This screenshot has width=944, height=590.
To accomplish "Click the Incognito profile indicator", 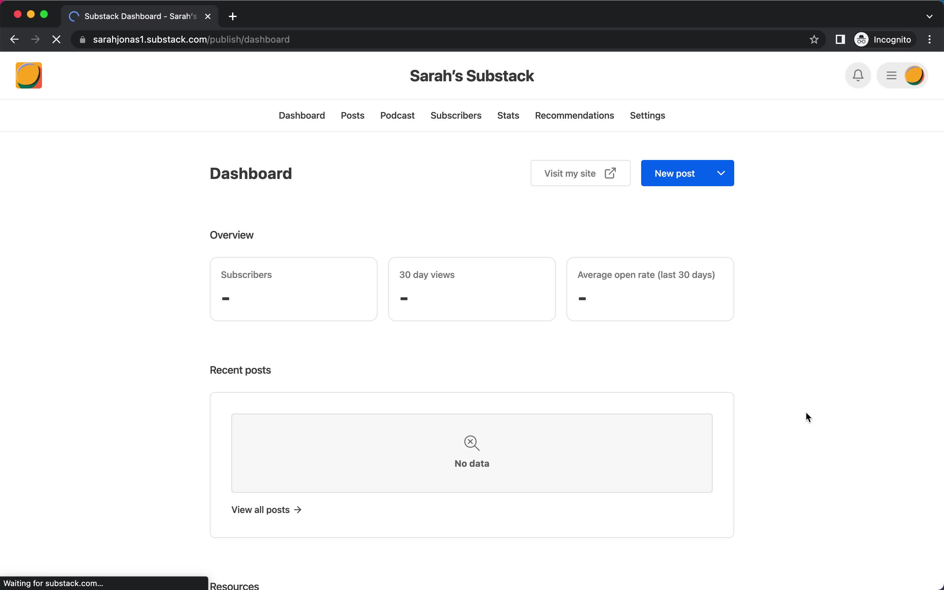I will (x=884, y=39).
